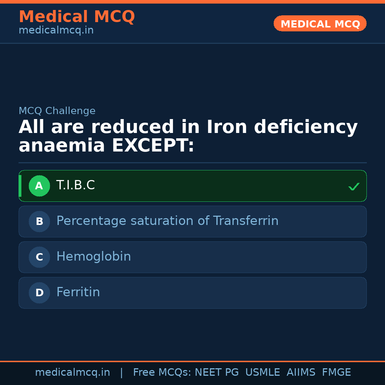Select the T.I.B.C answer text

76,185
